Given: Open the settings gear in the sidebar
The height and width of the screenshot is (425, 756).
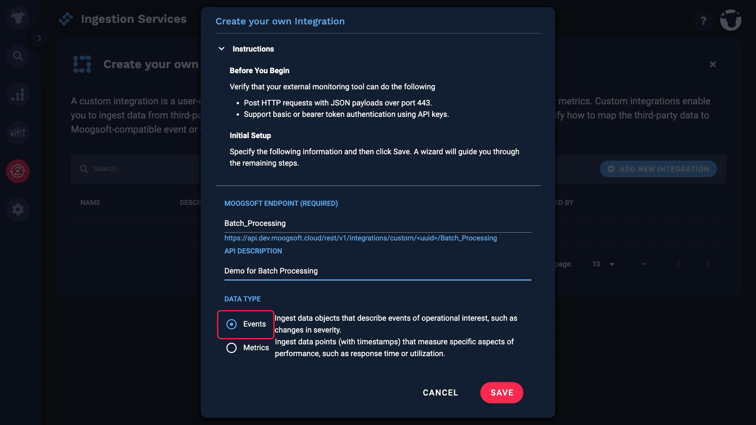Looking at the screenshot, I should pyautogui.click(x=18, y=209).
